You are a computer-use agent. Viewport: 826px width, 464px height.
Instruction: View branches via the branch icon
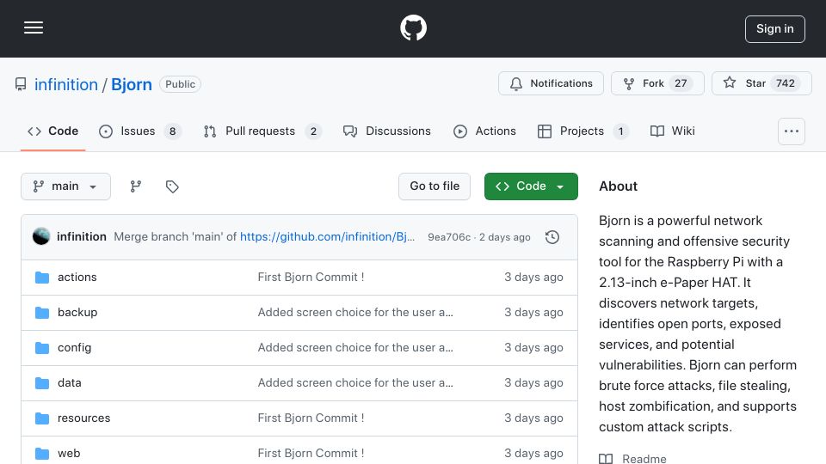tap(136, 186)
